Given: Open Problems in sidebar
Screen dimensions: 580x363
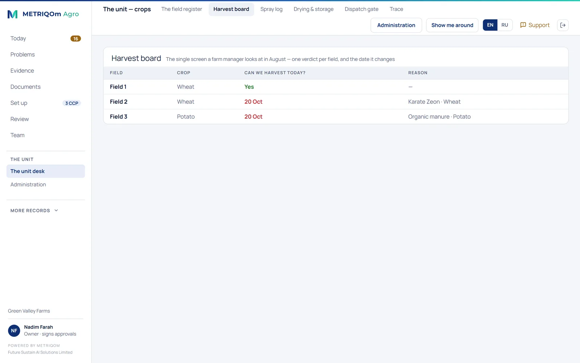Looking at the screenshot, I should (x=46, y=54).
